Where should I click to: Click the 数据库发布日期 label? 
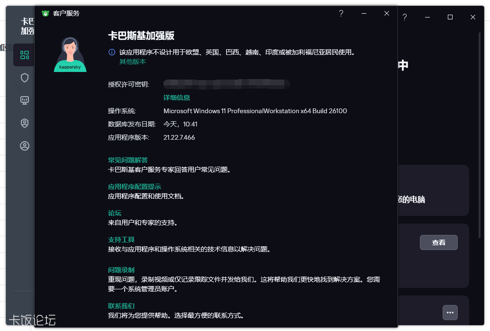pos(132,124)
